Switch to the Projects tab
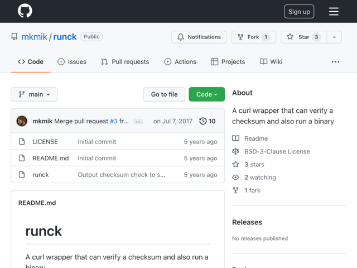The width and height of the screenshot is (357, 268). (228, 62)
